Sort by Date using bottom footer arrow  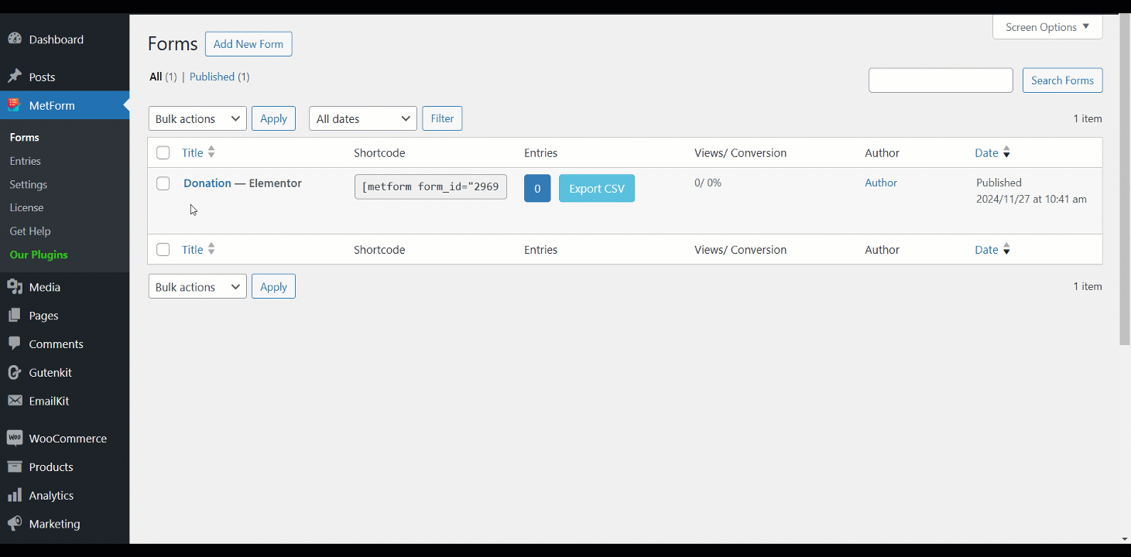tap(1006, 250)
